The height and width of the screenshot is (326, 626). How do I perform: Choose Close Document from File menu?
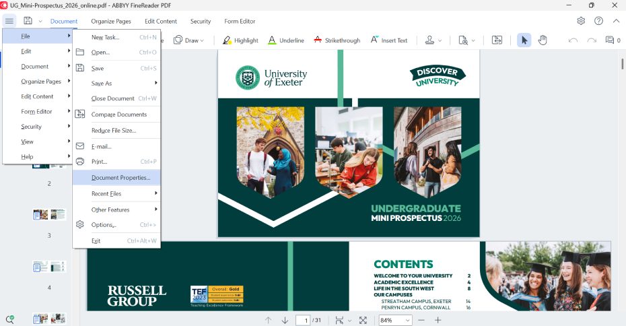[x=116, y=98]
